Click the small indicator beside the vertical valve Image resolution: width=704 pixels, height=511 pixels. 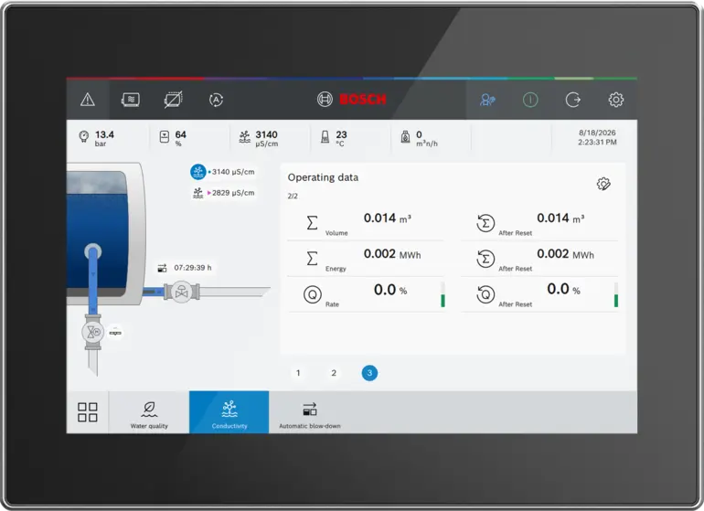tap(115, 333)
